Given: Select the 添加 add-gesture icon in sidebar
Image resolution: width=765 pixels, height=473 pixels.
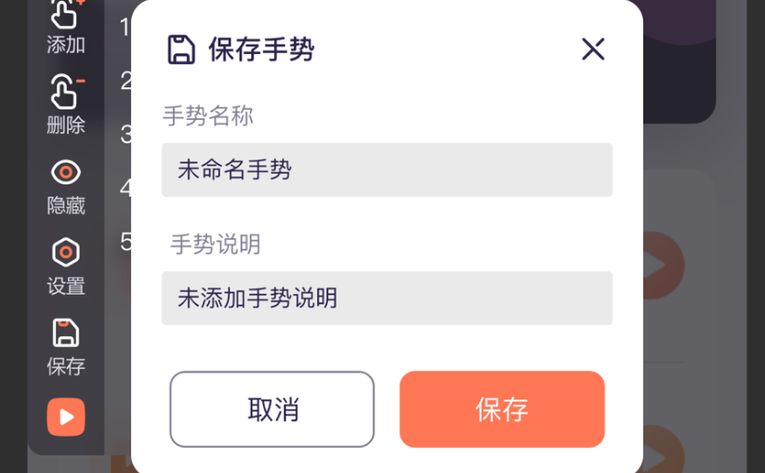Looking at the screenshot, I should coord(66,15).
